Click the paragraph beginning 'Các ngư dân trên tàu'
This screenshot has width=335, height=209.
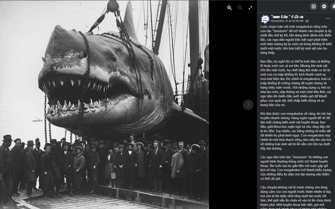point(296,167)
